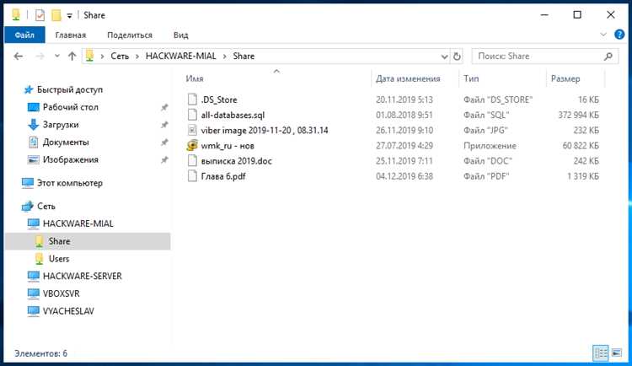Click the pin icon next to Рабочий стол
The width and height of the screenshot is (632, 366).
(x=164, y=107)
